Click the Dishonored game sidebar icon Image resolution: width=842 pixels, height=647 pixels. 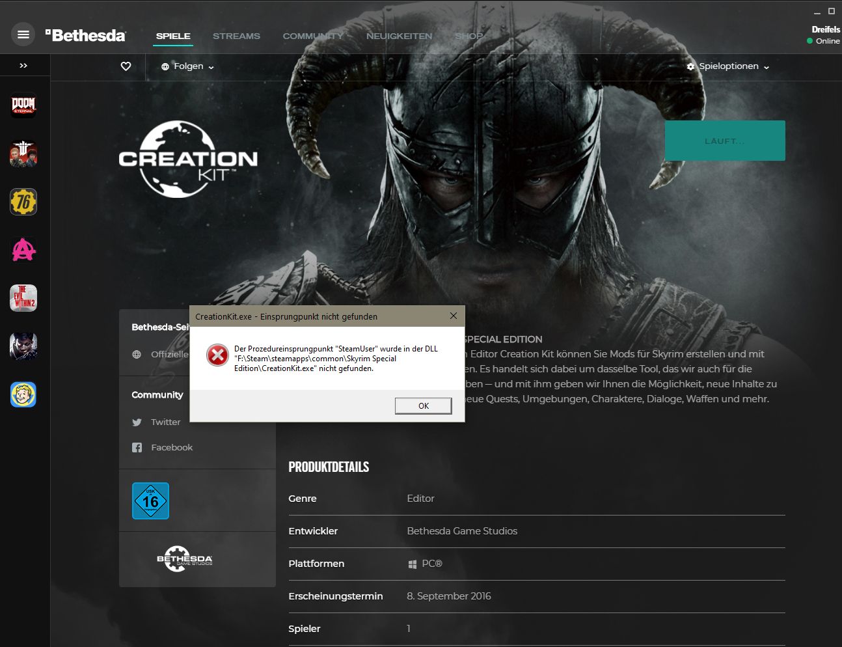[x=23, y=346]
